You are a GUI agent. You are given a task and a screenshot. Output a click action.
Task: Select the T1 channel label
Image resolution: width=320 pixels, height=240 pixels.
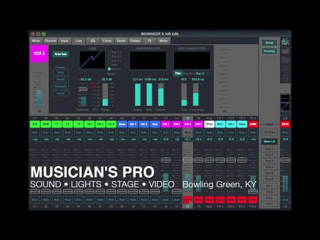[56, 124]
